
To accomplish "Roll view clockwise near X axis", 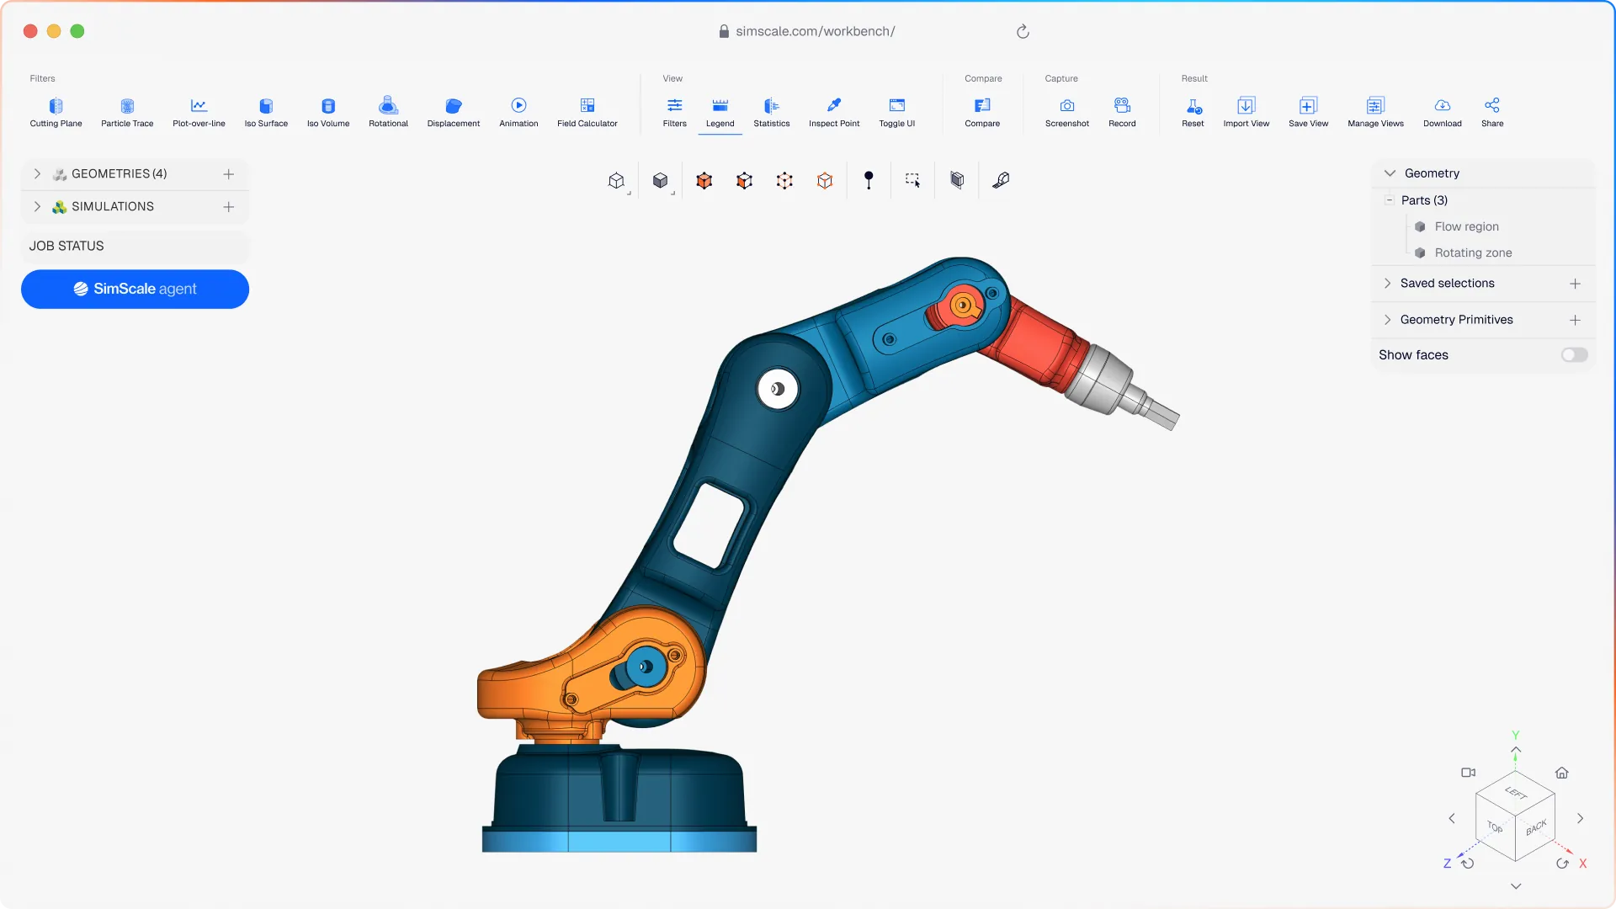I will point(1563,864).
